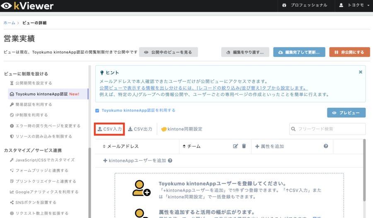Open kintone同期設定
Image resolution: width=373 pixels, height=218 pixels.
182,129
